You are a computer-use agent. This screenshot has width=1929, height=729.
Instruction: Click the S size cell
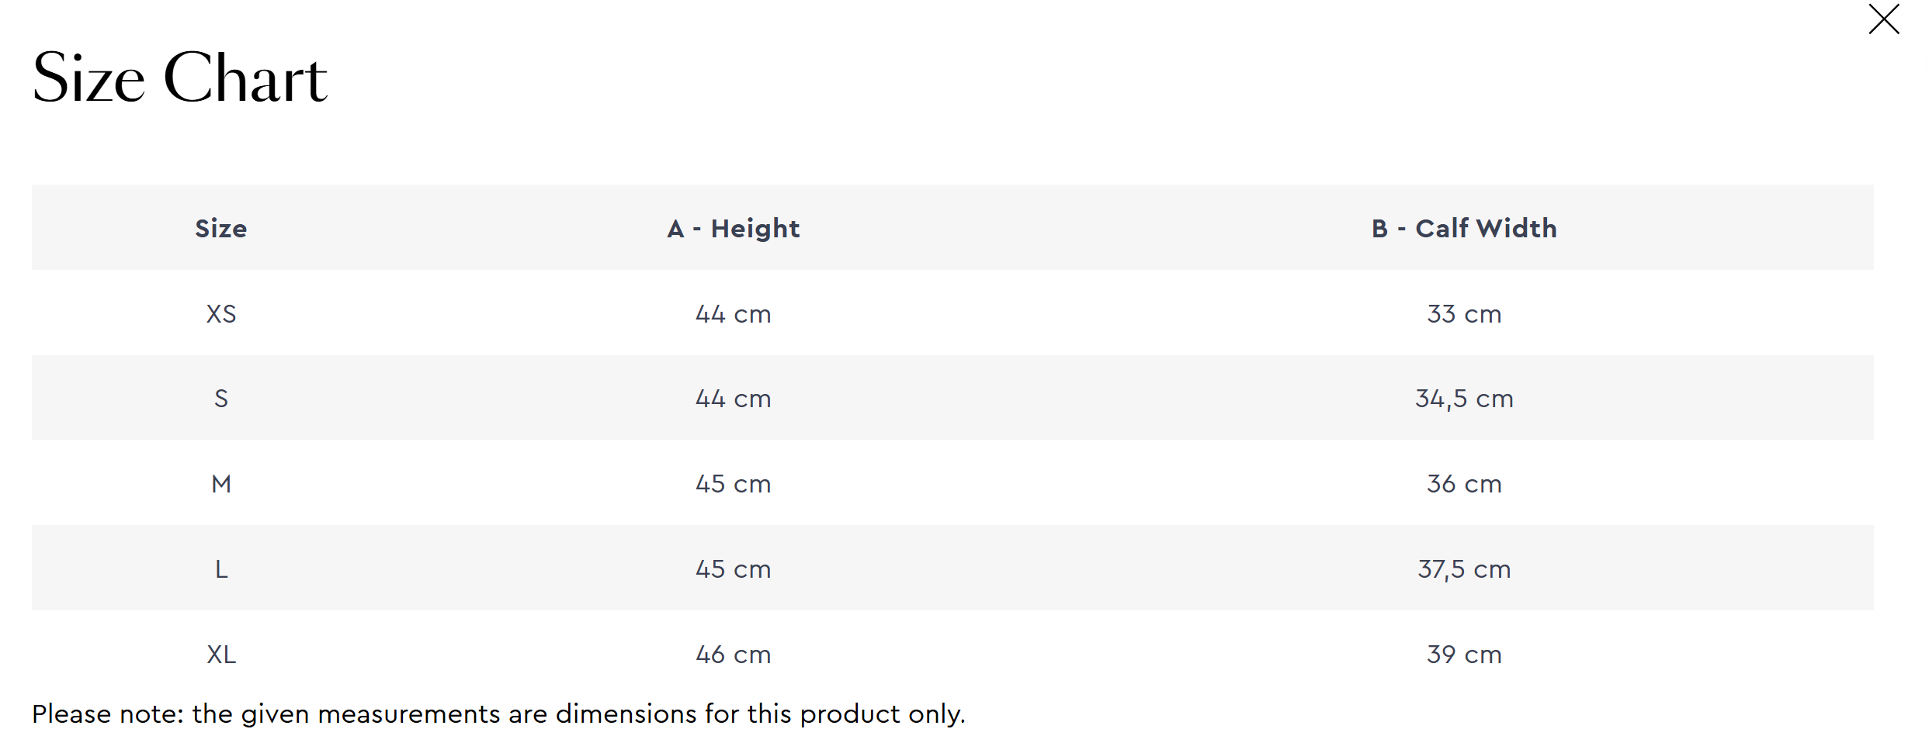[x=221, y=399]
